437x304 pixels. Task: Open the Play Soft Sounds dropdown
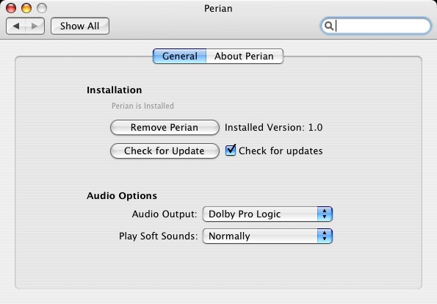pyautogui.click(x=267, y=236)
